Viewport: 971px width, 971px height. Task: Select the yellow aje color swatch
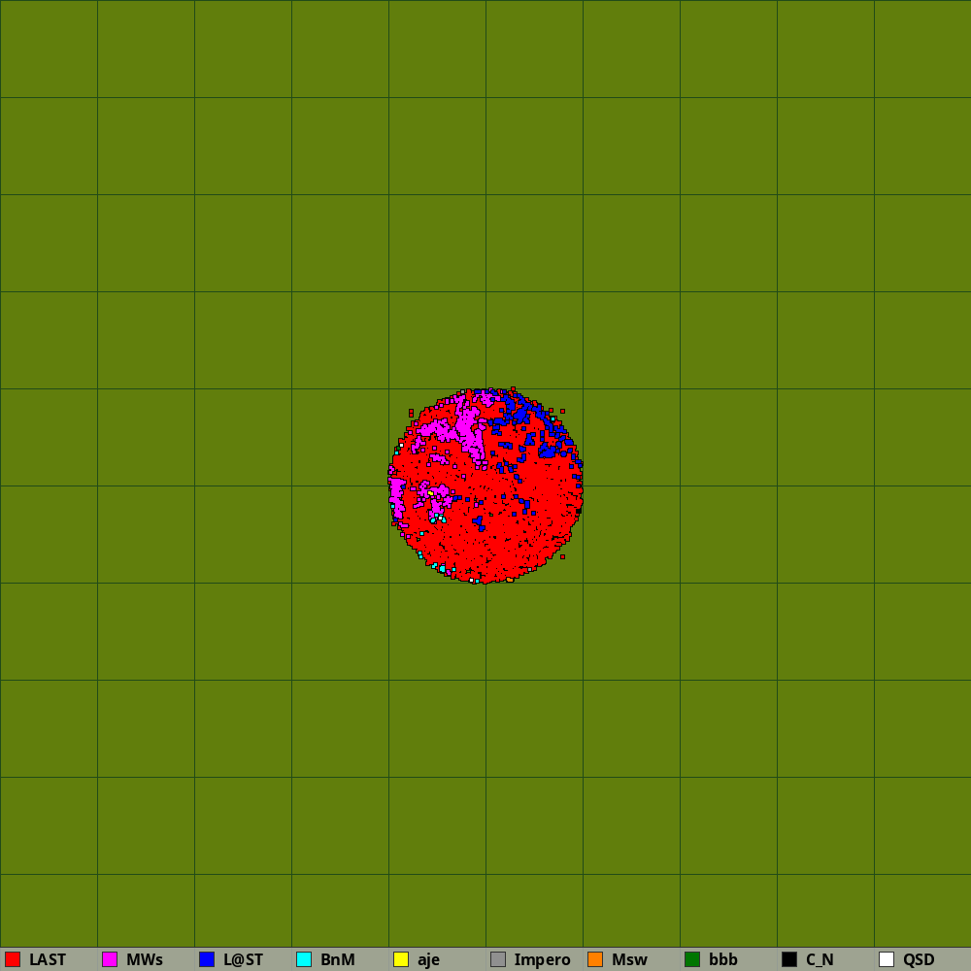pos(401,959)
